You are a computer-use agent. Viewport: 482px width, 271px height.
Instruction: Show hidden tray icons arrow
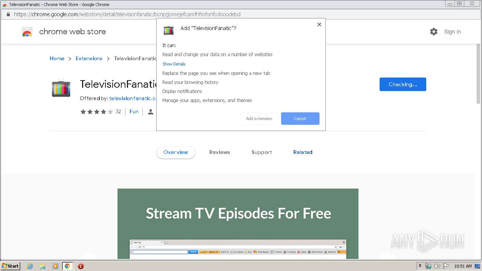[x=420, y=266]
